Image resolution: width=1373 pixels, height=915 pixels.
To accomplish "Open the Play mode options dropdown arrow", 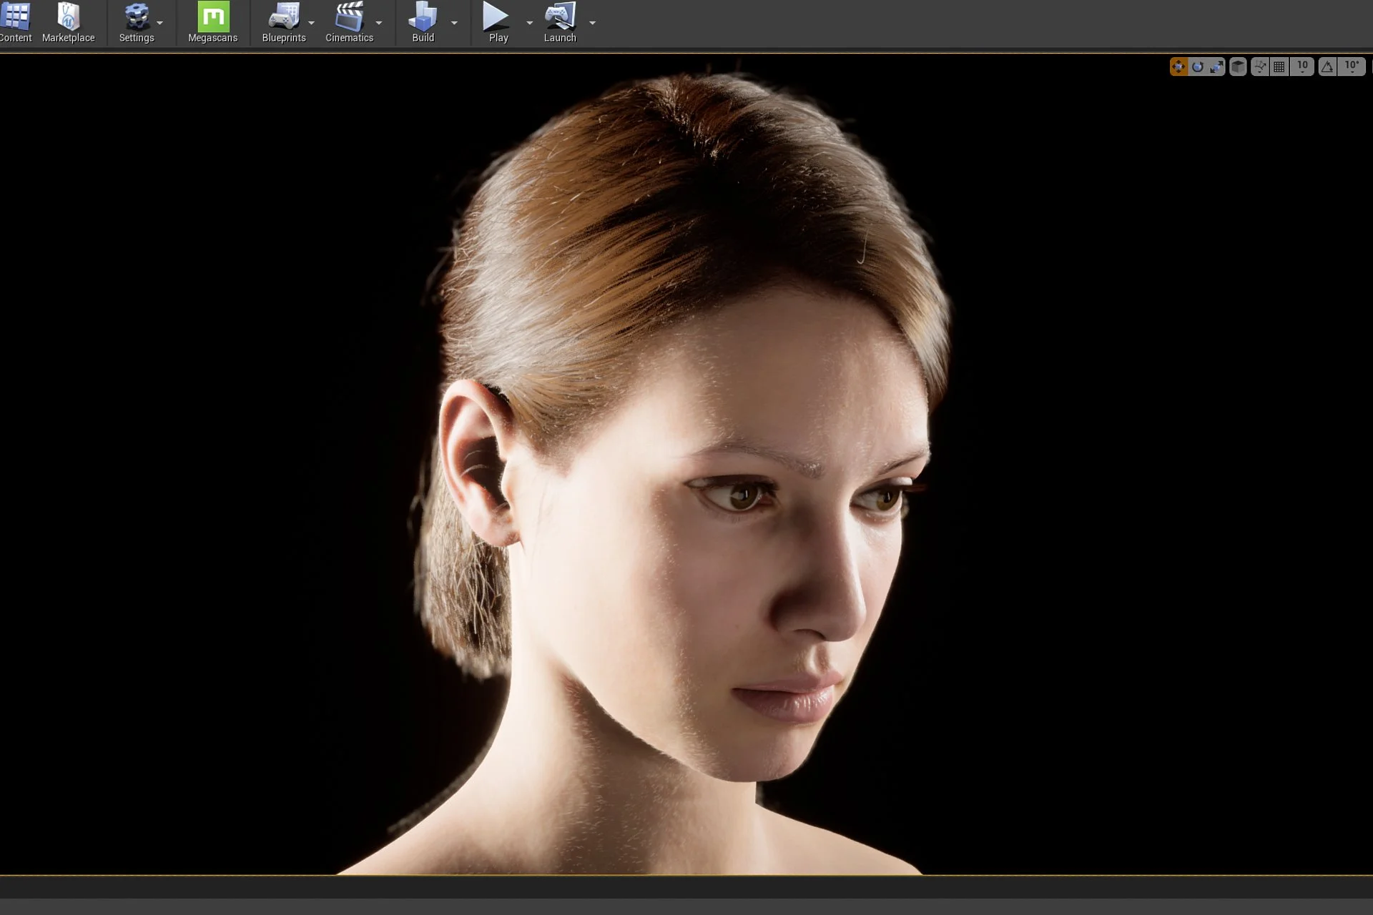I will coord(529,23).
